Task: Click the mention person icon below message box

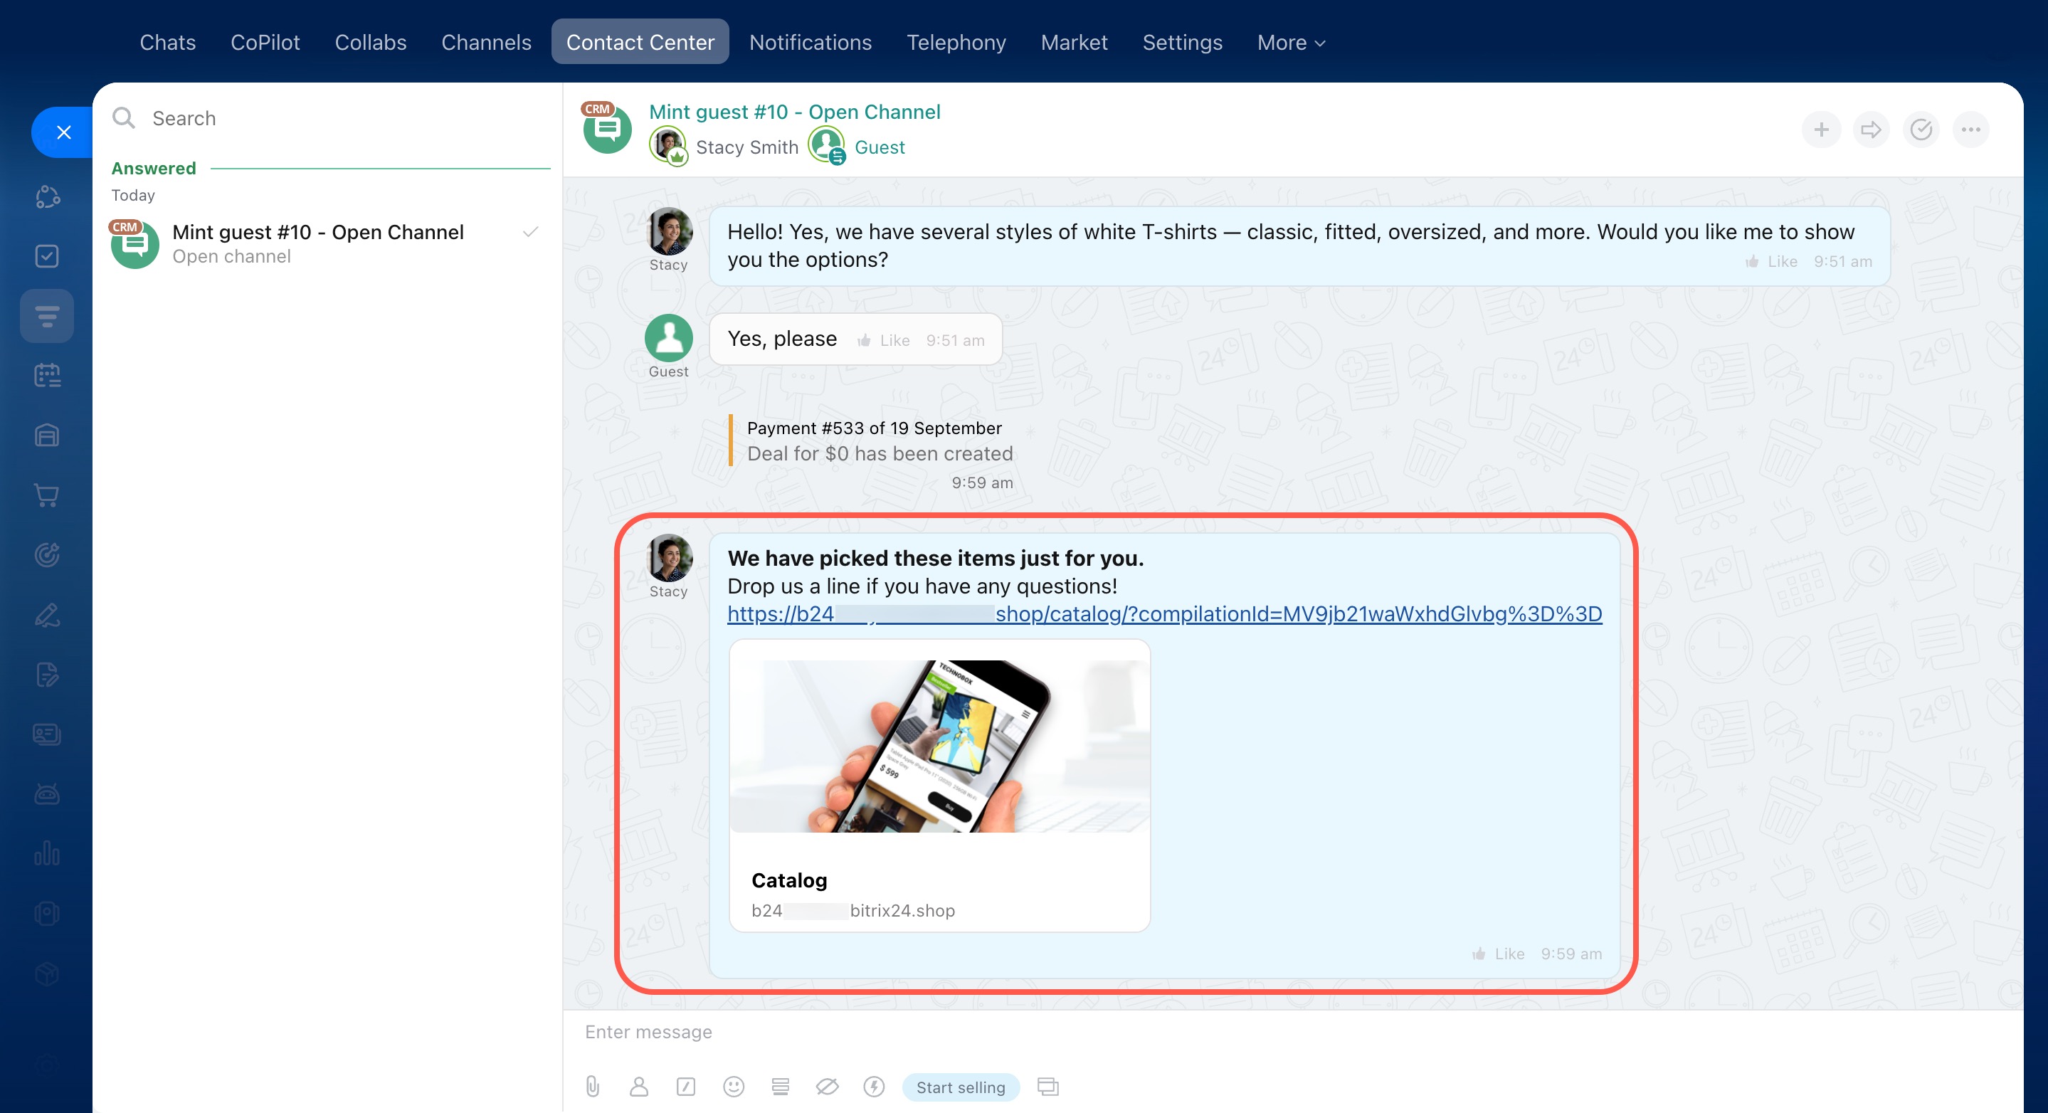Action: pos(638,1086)
